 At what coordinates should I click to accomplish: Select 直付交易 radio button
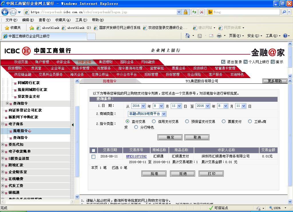click(127, 121)
